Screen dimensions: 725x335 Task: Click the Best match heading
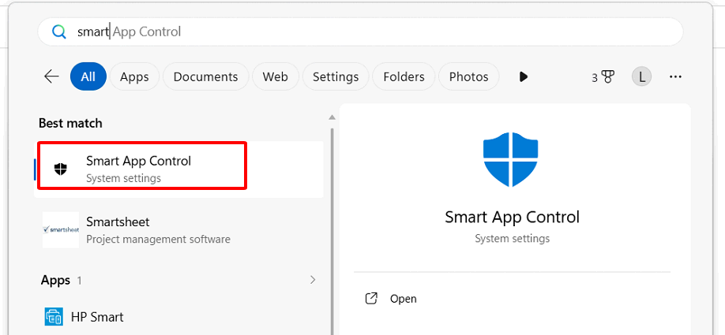tap(70, 123)
